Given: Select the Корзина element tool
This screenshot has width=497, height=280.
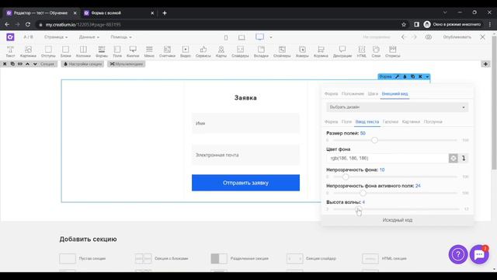Looking at the screenshot, I should point(321,51).
